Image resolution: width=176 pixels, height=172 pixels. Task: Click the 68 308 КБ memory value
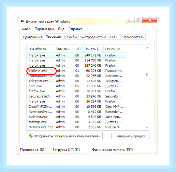(94, 71)
